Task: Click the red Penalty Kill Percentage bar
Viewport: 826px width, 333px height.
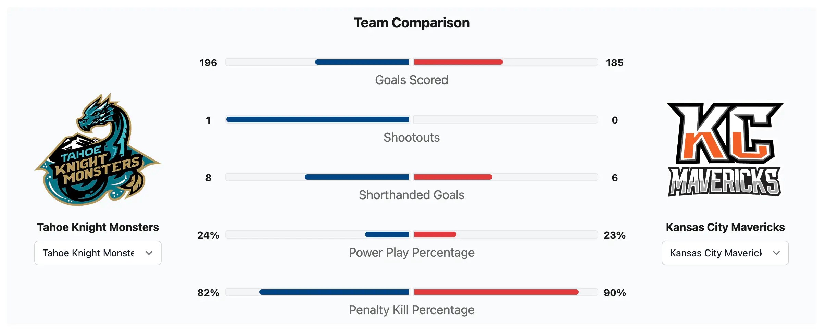Action: (496, 292)
